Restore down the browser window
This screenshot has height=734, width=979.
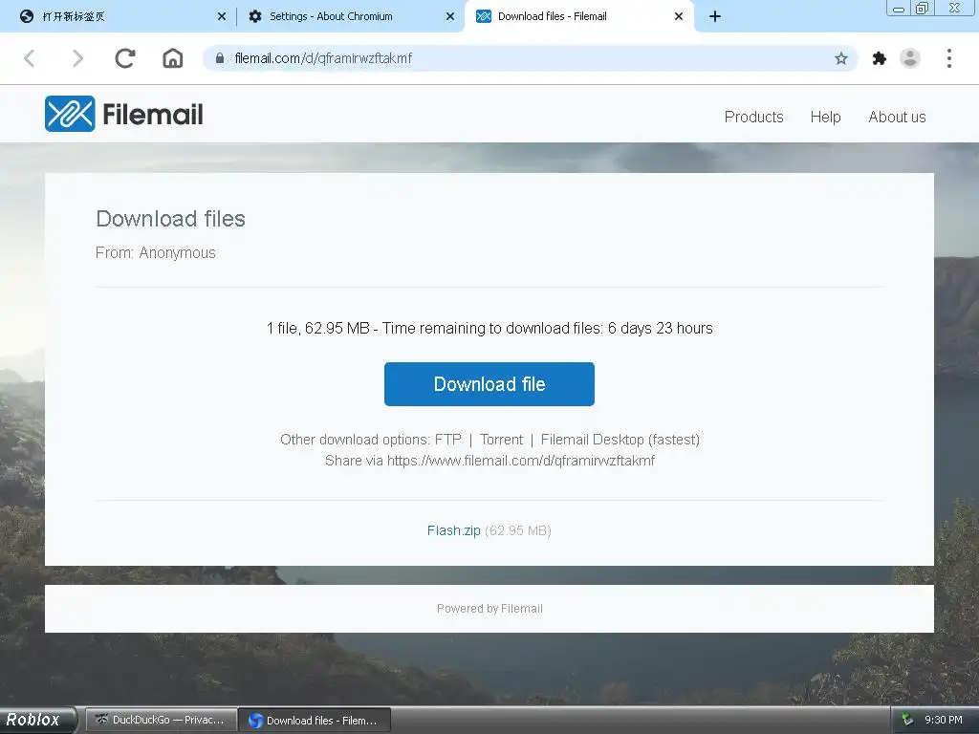(x=922, y=8)
